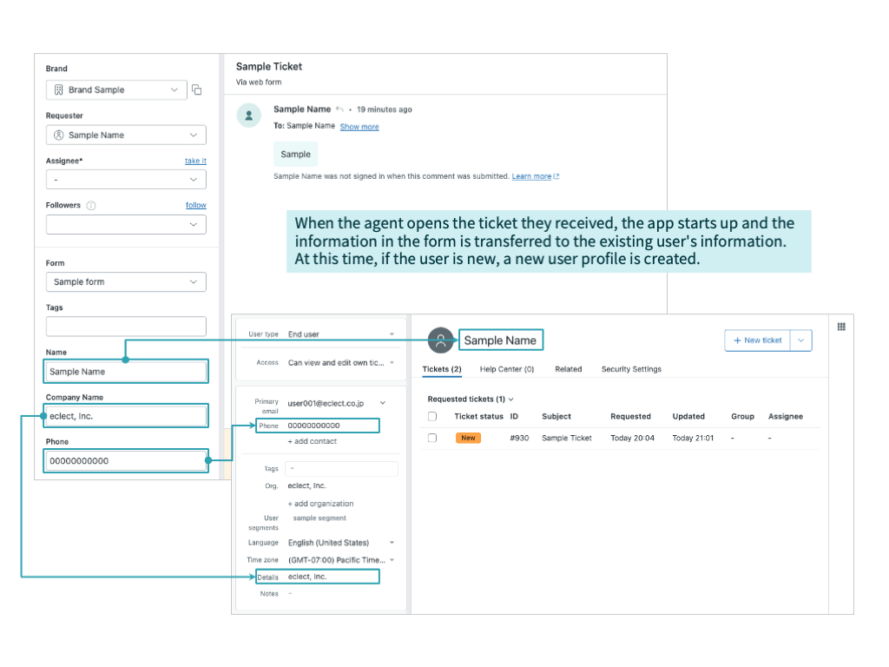Click the orange New status badge on ticket #930
The width and height of the screenshot is (889, 667).
click(x=468, y=438)
